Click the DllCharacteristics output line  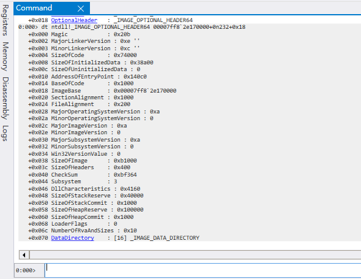[x=84, y=188]
